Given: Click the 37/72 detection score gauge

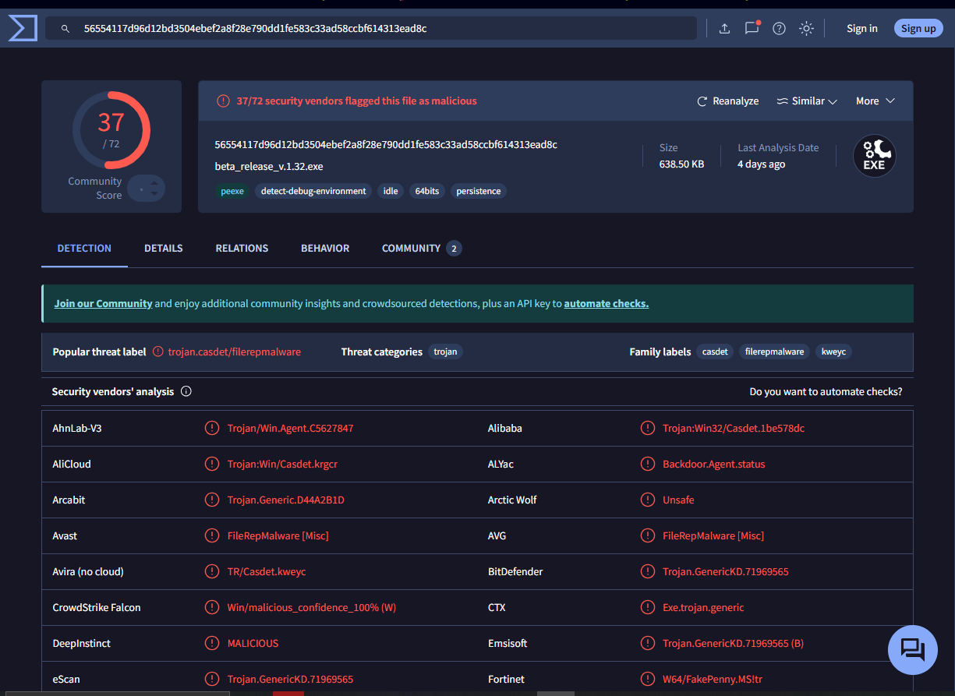Looking at the screenshot, I should pos(111,130).
